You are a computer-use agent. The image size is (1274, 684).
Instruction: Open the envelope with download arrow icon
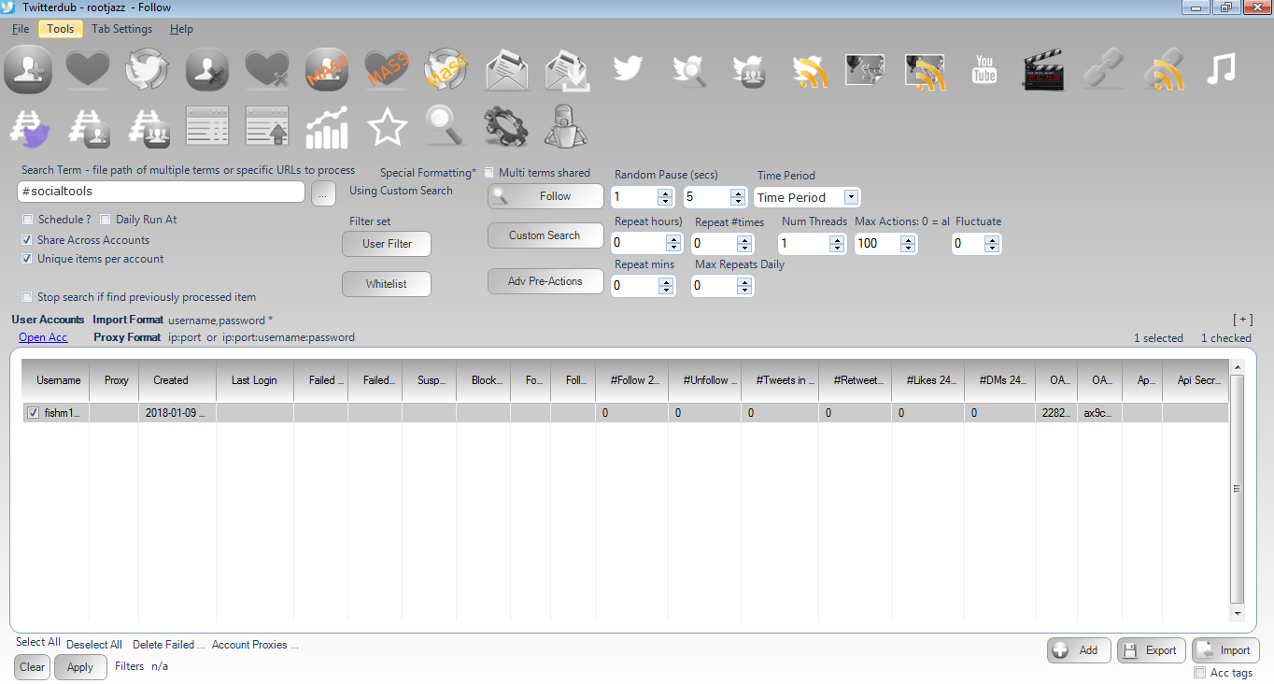[x=566, y=69]
